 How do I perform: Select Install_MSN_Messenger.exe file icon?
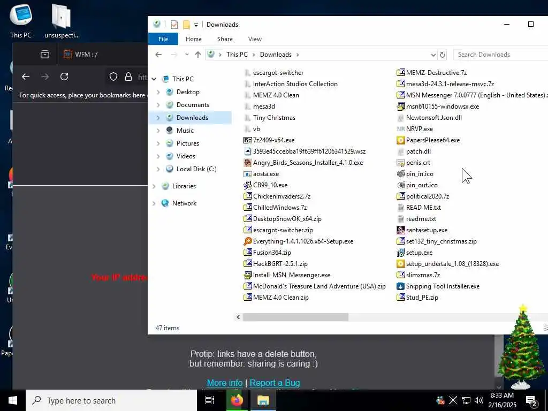247,275
